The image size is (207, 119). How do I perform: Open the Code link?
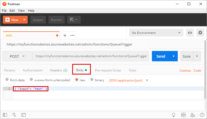(x=197, y=71)
